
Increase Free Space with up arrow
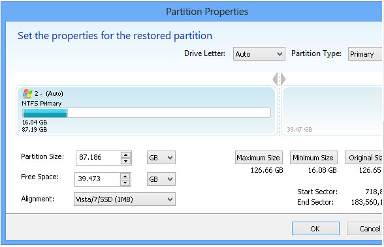pyautogui.click(x=125, y=176)
